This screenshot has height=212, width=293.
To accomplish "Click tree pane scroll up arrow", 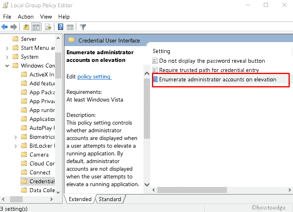I will click(x=58, y=38).
